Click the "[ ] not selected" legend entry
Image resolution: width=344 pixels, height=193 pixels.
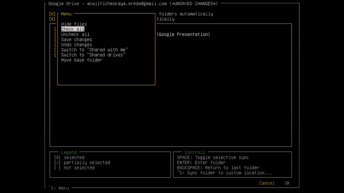[x=74, y=168]
